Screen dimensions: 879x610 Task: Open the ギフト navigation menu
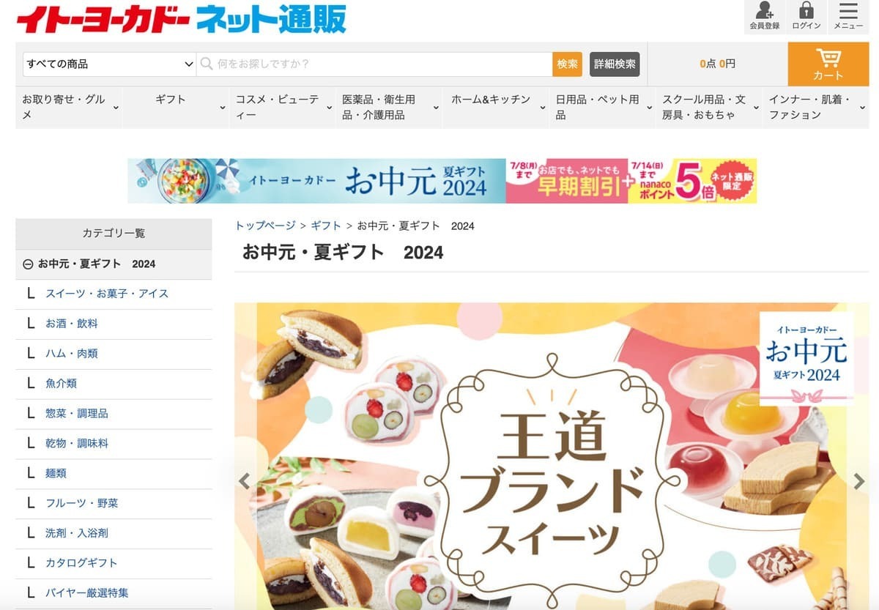pos(176,107)
